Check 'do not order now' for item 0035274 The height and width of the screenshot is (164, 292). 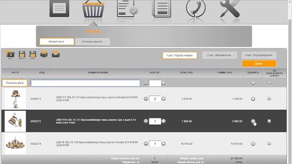(x=269, y=143)
